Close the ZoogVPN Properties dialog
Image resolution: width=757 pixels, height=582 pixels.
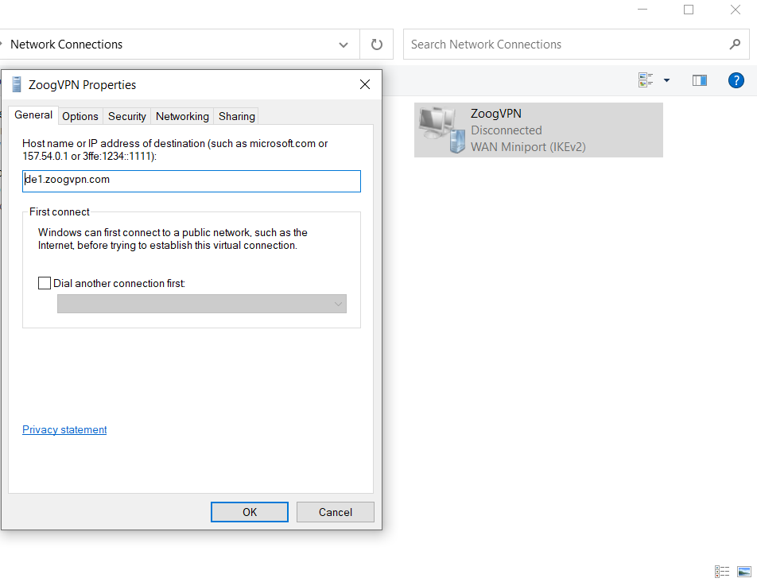(x=365, y=84)
